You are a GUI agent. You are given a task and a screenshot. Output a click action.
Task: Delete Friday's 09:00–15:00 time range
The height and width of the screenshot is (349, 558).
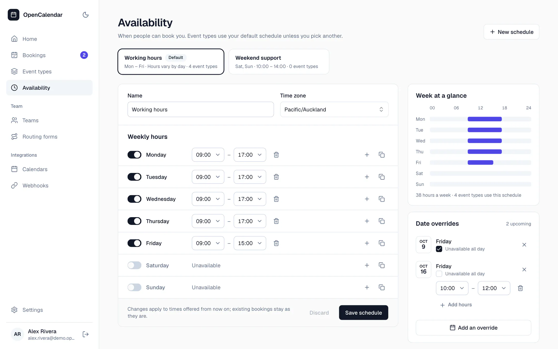[x=276, y=243]
